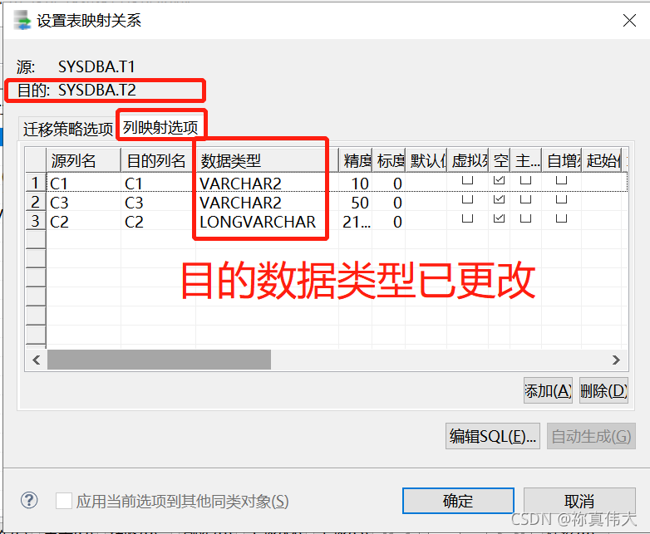Viewport: 650px width, 534px height.
Task: Toggle 主键 checkbox for row C1
Action: pyautogui.click(x=525, y=180)
